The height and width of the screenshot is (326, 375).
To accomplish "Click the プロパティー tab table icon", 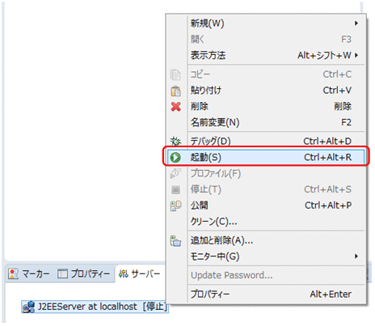I will (62, 273).
